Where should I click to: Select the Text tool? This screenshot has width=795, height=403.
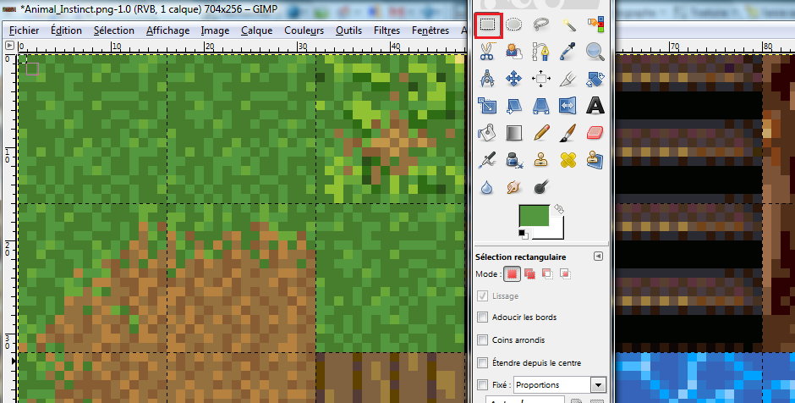tap(595, 106)
